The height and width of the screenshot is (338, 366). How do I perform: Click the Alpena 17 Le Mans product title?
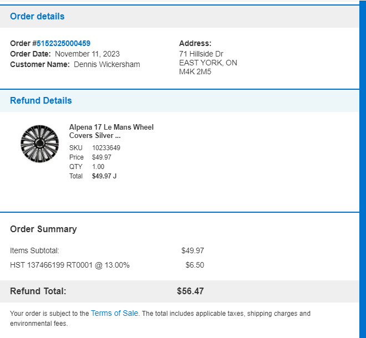tap(111, 131)
